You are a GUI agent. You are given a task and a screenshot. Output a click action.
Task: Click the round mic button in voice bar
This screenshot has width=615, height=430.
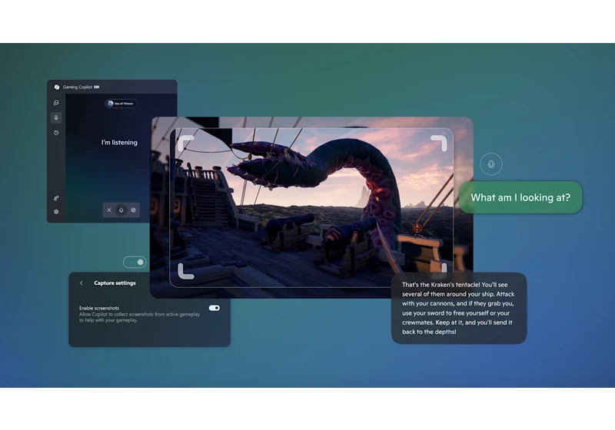[x=121, y=210]
